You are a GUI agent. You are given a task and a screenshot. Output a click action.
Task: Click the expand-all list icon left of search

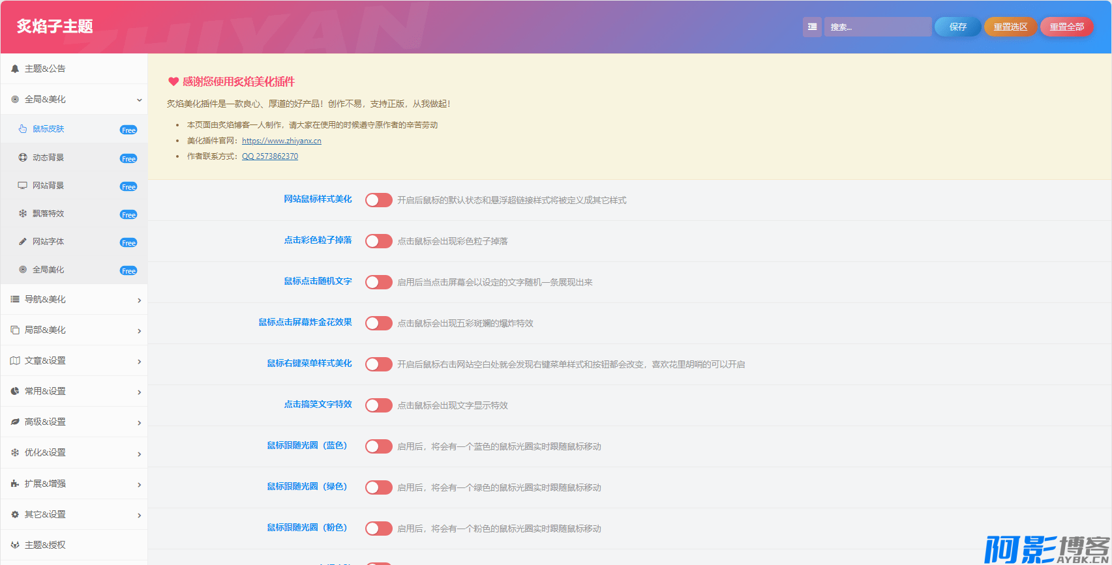click(812, 27)
